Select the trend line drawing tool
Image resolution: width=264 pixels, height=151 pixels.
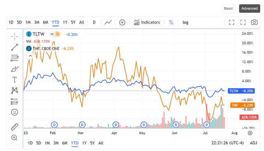click(14, 47)
